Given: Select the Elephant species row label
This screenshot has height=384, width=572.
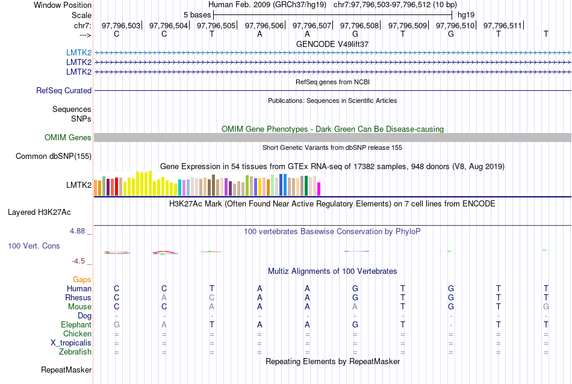Looking at the screenshot, I should tap(76, 324).
